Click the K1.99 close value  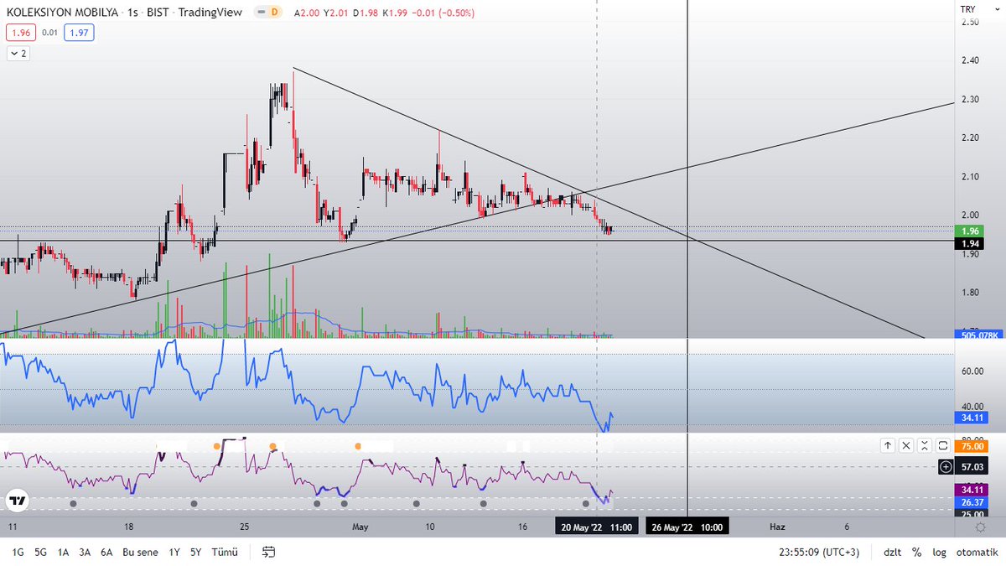tap(395, 13)
